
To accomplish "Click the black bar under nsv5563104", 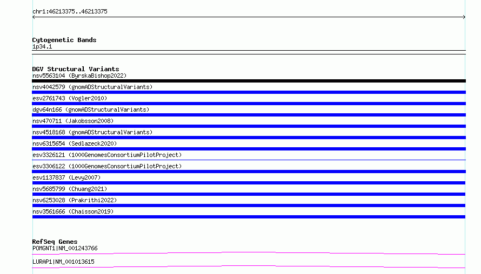I will [249, 81].
